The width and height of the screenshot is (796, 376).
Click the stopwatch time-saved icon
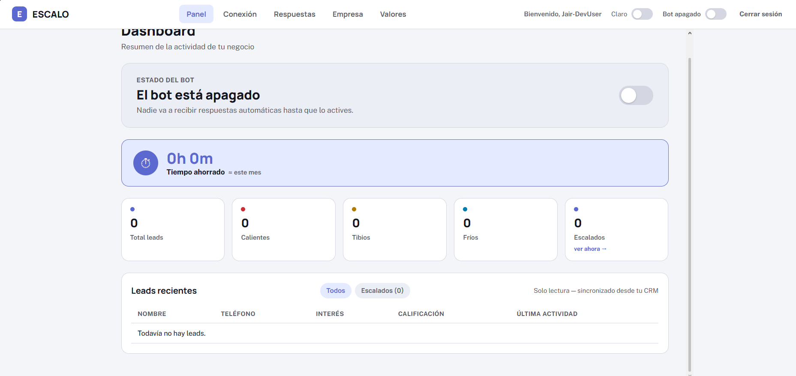tap(146, 163)
